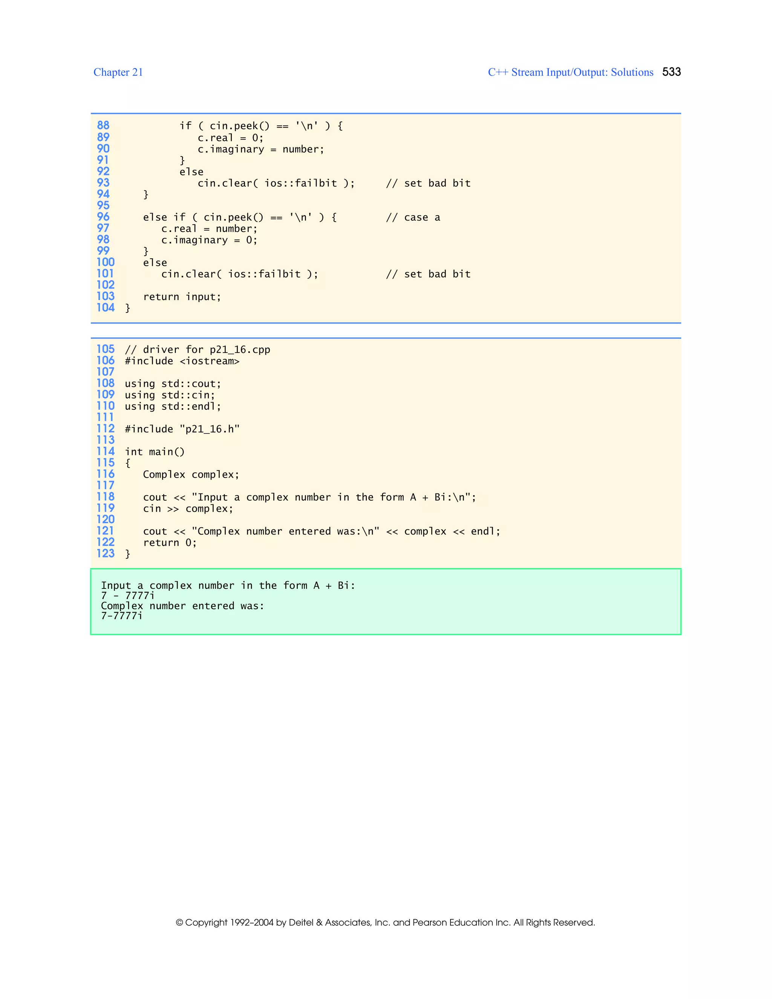
Task: Click 'using std::cout;' line
Action: 173,384
